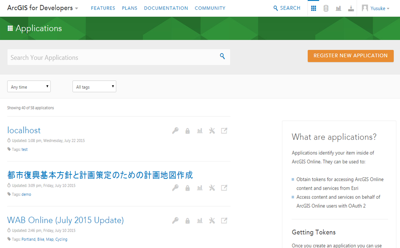The image size is (400, 248).
Task: Click the wrench settings icon for localhost
Action: tap(212, 131)
